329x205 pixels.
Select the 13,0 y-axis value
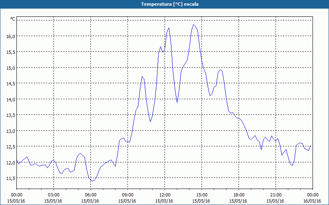(x=11, y=131)
